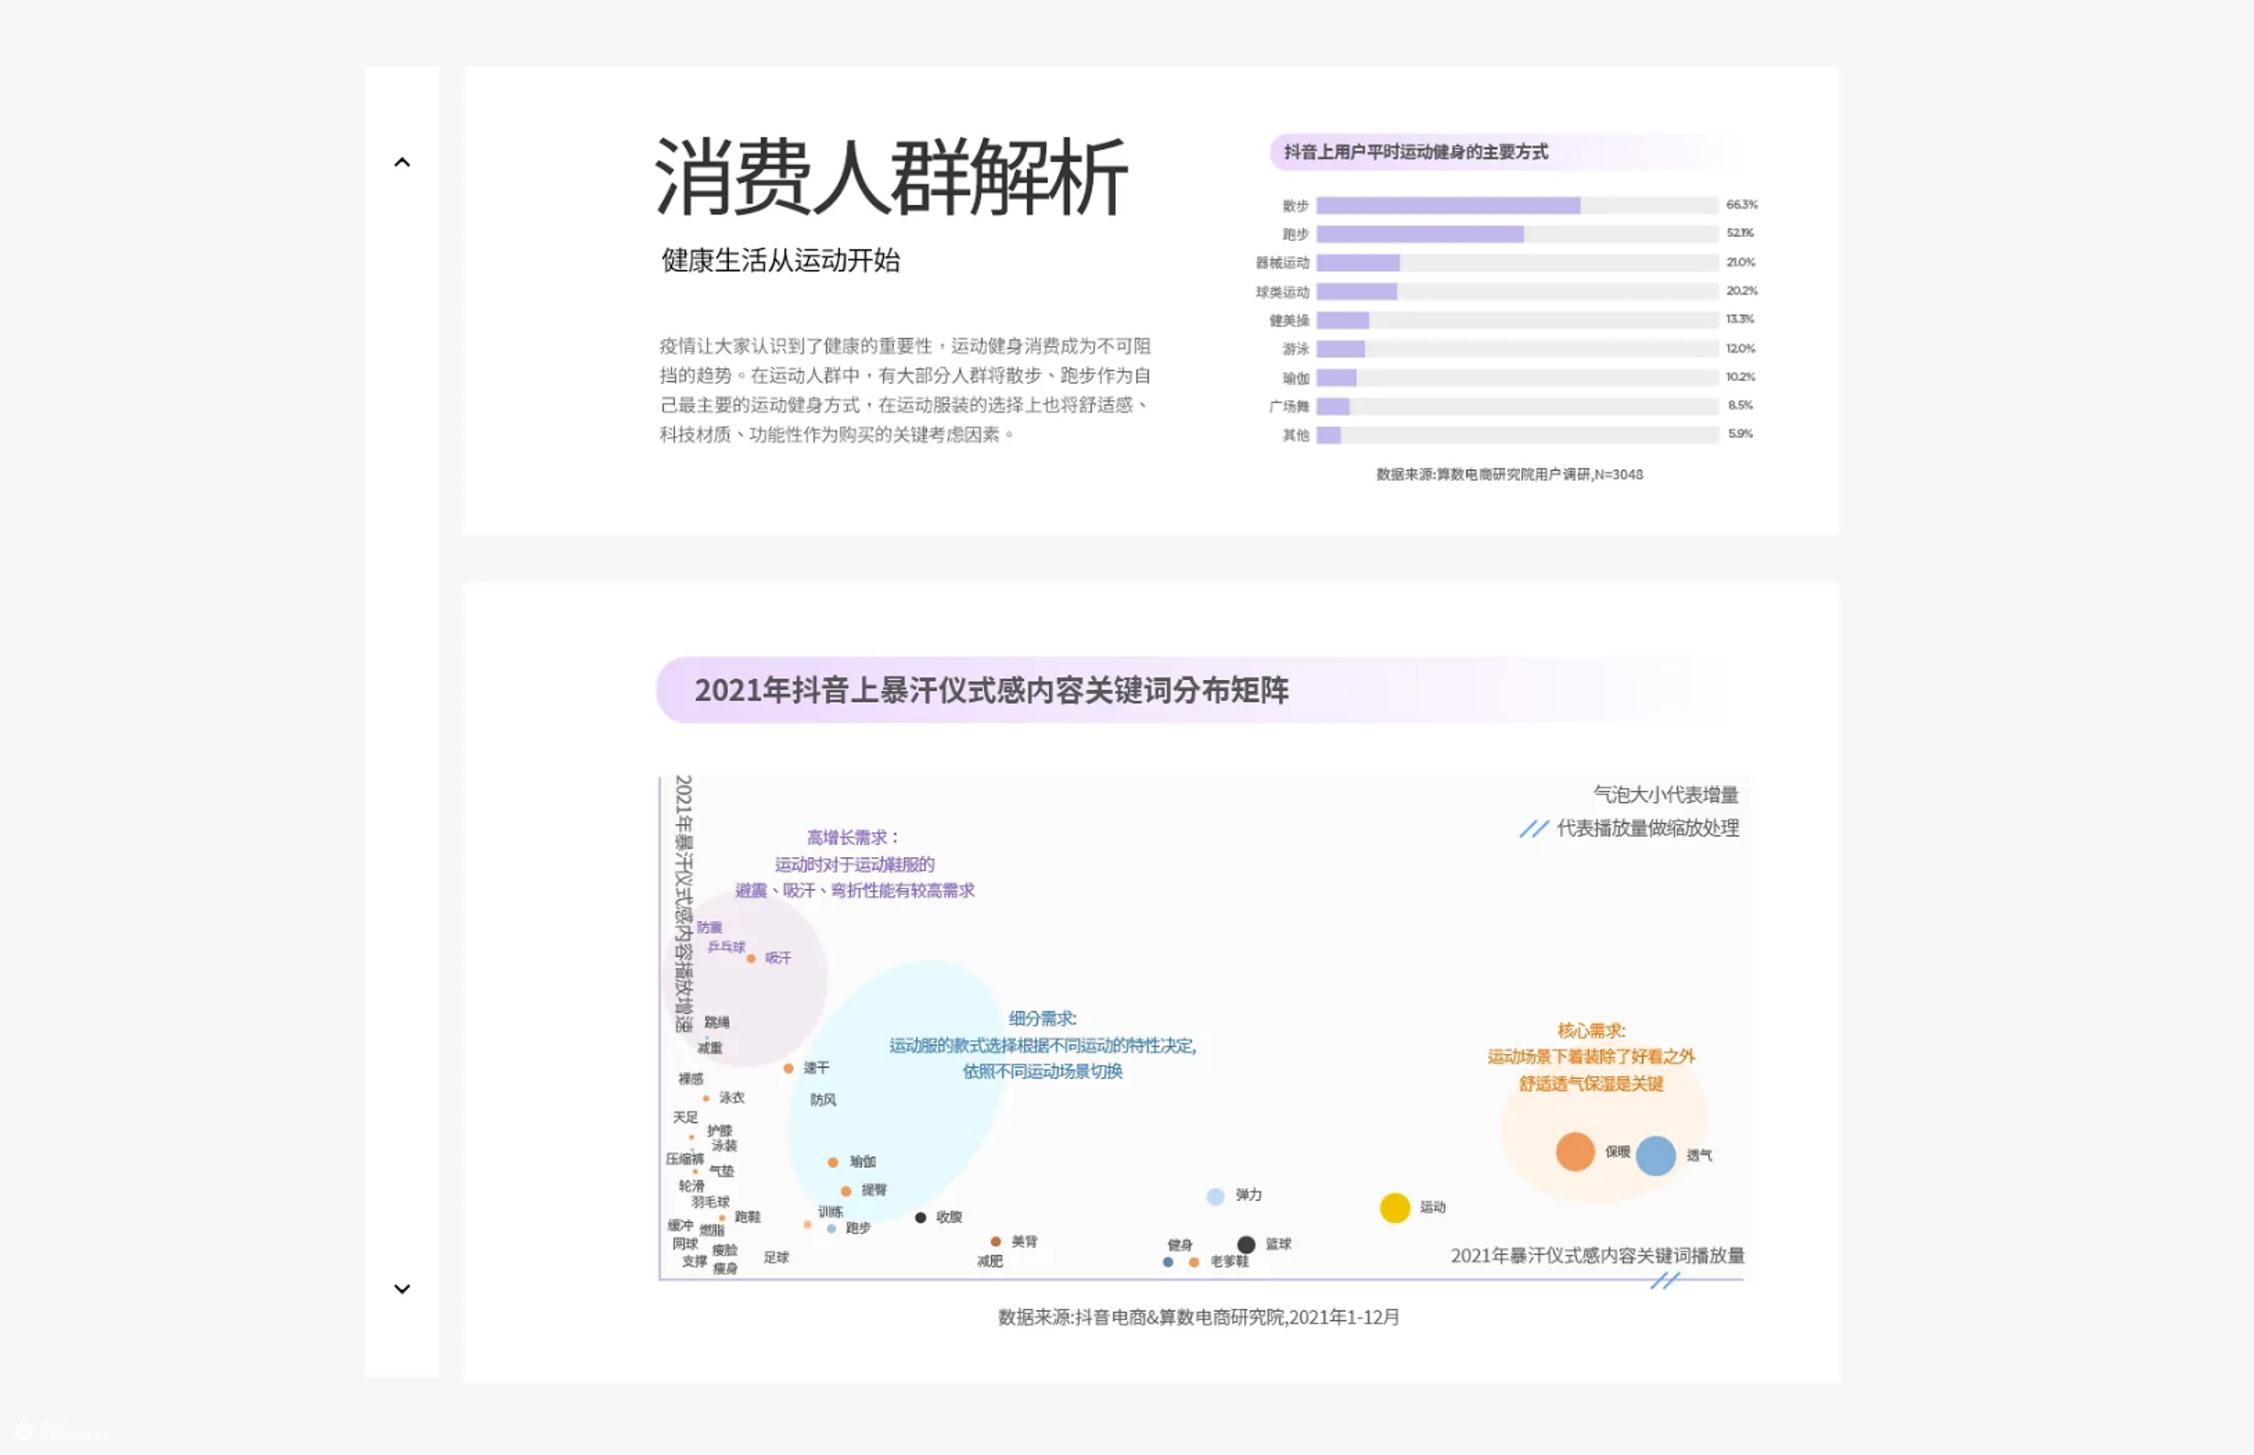Click the 足球 label
2254x1455 pixels.
click(x=776, y=1258)
